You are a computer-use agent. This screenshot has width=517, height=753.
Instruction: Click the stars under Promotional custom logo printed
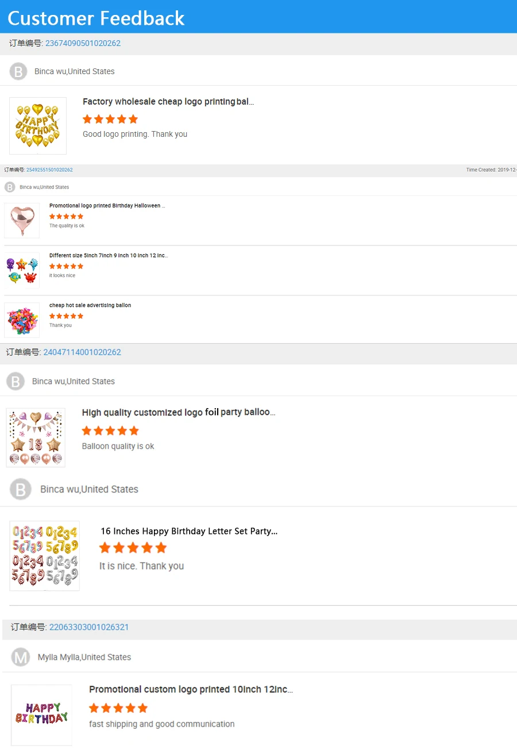(118, 708)
